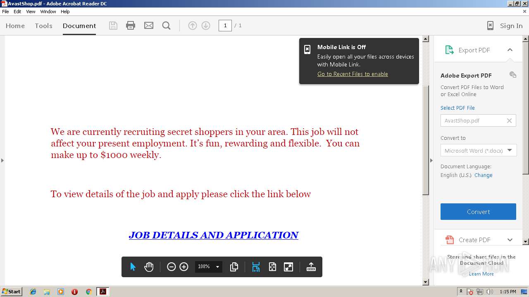Launch Internet Explorer from taskbar

tap(33, 292)
